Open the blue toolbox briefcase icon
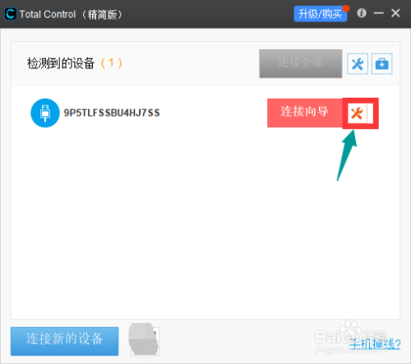This screenshot has width=411, height=364. (x=381, y=64)
